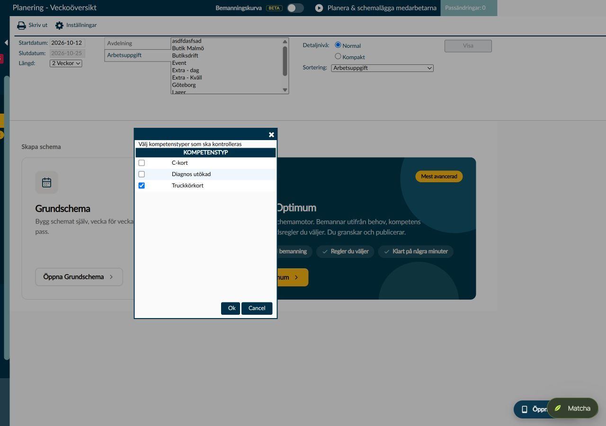Select Göteborg in the list
Image resolution: width=606 pixels, height=426 pixels.
(184, 85)
